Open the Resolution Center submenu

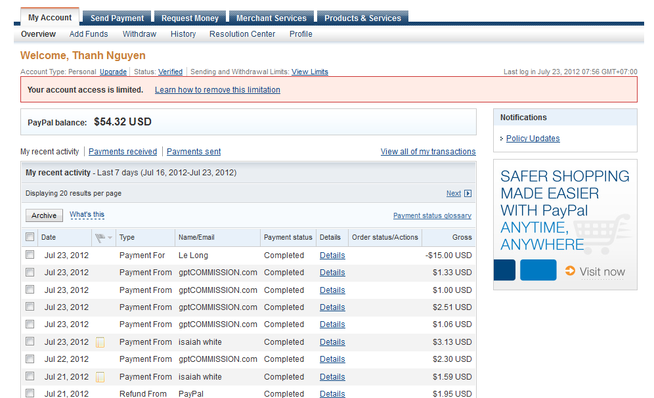(242, 34)
